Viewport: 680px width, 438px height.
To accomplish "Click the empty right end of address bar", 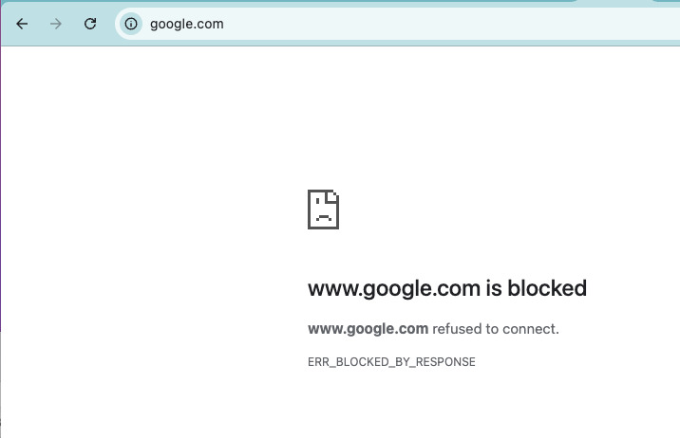I will (617, 24).
